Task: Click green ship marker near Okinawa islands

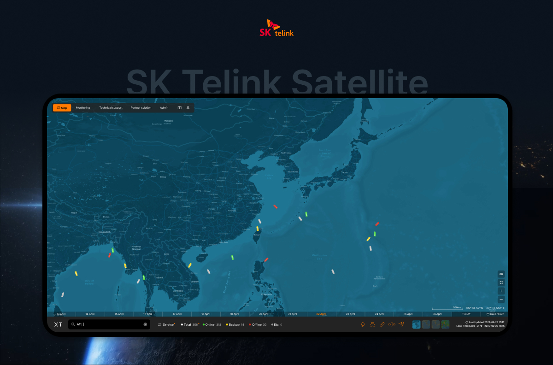Action: click(306, 214)
